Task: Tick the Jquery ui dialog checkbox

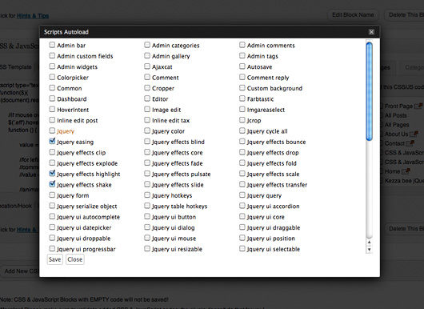Action: click(x=147, y=227)
